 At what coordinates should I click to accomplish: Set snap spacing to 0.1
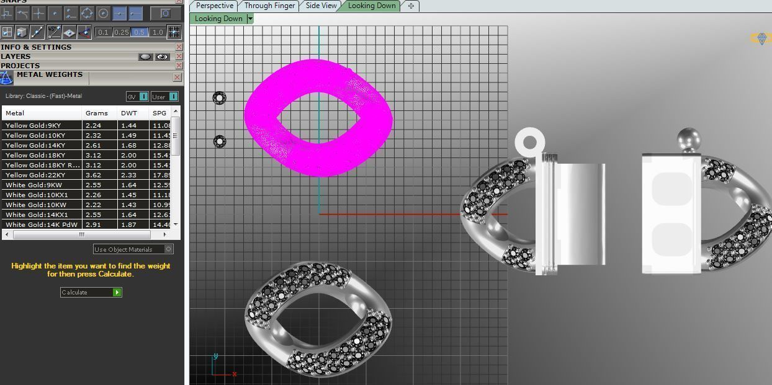coord(103,32)
